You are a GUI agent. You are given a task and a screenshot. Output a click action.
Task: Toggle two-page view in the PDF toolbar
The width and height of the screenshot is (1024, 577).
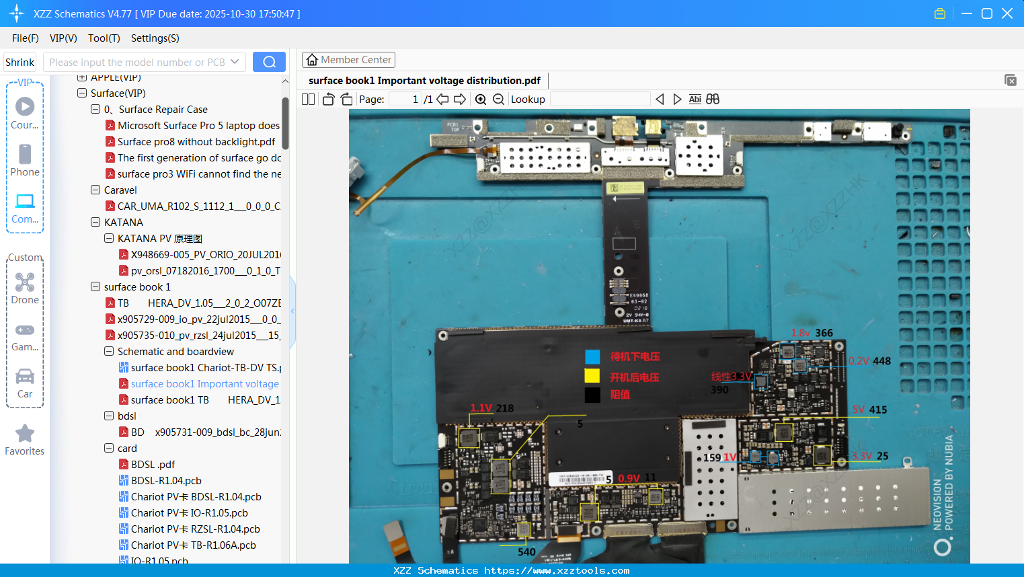309,99
